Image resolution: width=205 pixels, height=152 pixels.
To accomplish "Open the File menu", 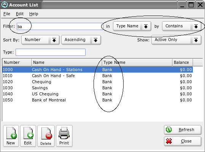I will click(x=7, y=14).
